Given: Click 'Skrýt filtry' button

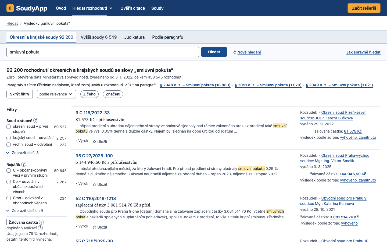Looking at the screenshot, I should point(20,94).
